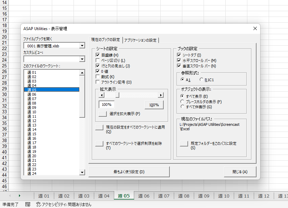This screenshot has height=208, width=288.
Task: Toggle the 0 値 checkbox
Action: coord(98,71)
